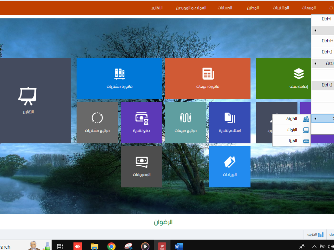This screenshot has width=334, height=250.
Task: Open the فاتورة مبيعات (sales invoice) tile
Action: click(x=208, y=78)
